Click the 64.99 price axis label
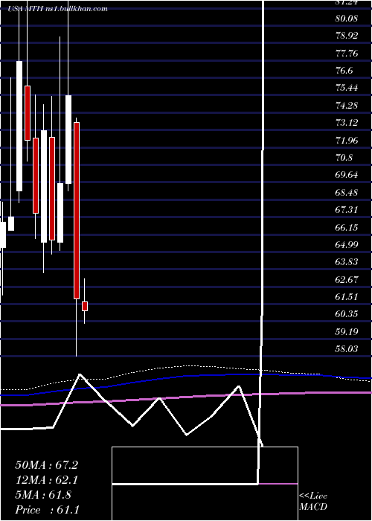This screenshot has height=521, width=372. (x=347, y=245)
